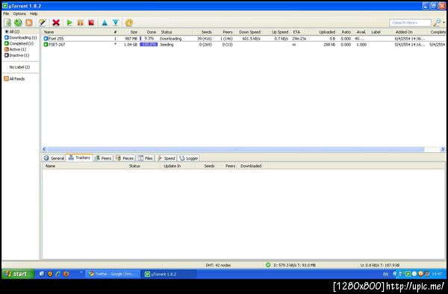Click the EN language indicator in the taskbar
Viewport: 448px width, 294px height.
(385, 274)
